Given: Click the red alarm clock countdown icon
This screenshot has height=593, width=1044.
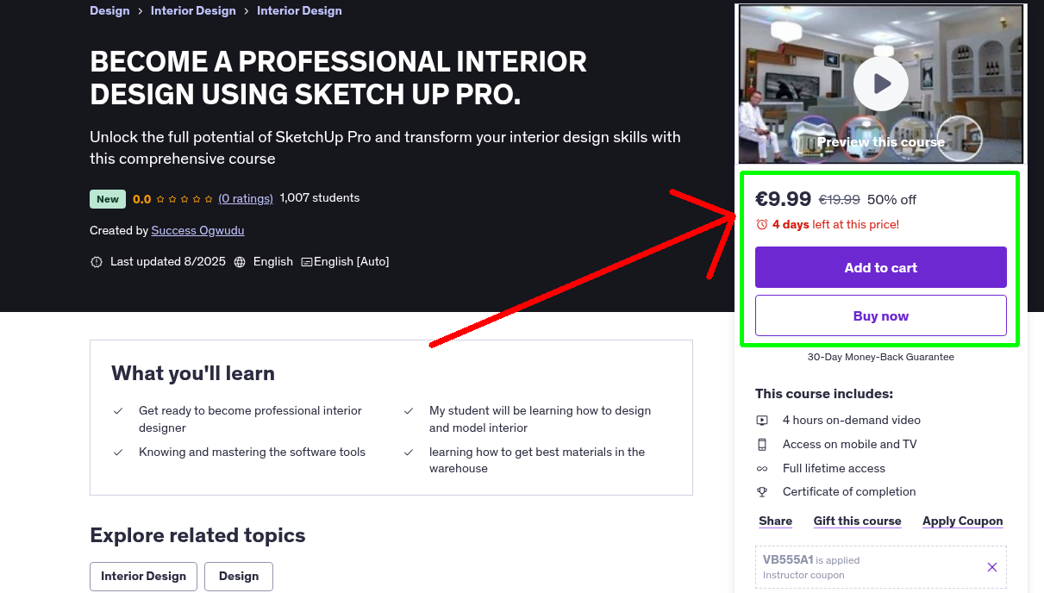Looking at the screenshot, I should pos(761,224).
